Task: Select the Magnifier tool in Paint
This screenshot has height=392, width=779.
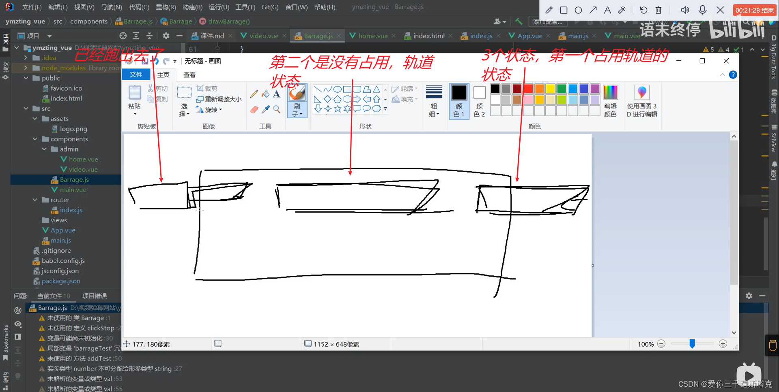Action: 277,109
